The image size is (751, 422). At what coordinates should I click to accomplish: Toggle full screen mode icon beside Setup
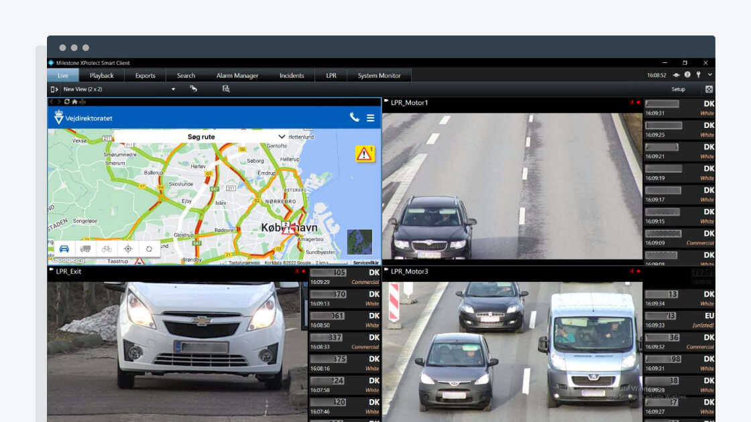click(709, 89)
